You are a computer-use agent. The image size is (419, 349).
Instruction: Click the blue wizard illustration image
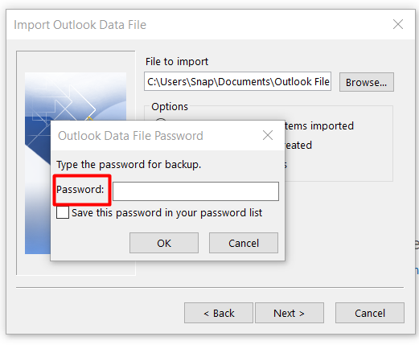tap(38, 187)
